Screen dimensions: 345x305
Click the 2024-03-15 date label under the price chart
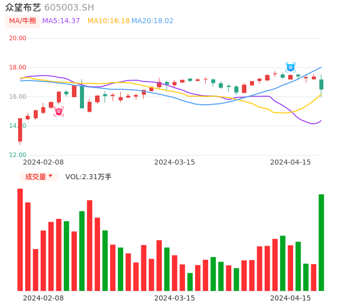point(175,162)
